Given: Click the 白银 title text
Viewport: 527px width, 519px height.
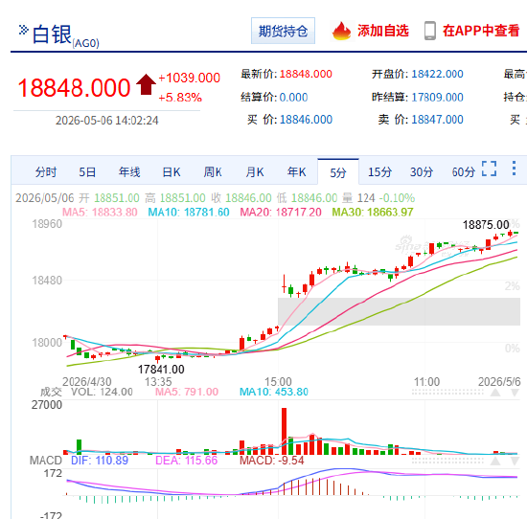Looking at the screenshot, I should 52,34.
